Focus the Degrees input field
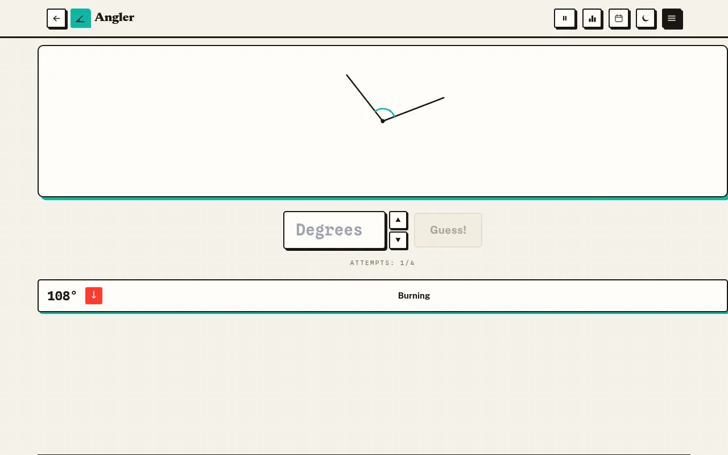728x455 pixels. tap(334, 230)
